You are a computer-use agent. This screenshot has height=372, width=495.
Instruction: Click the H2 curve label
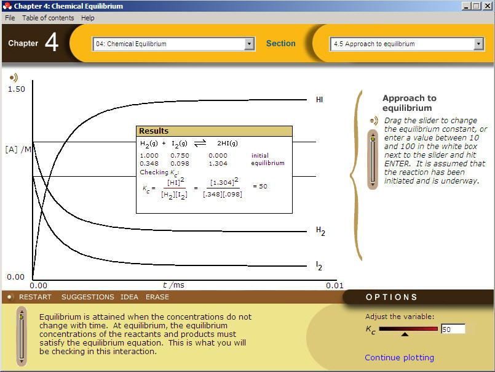320,231
